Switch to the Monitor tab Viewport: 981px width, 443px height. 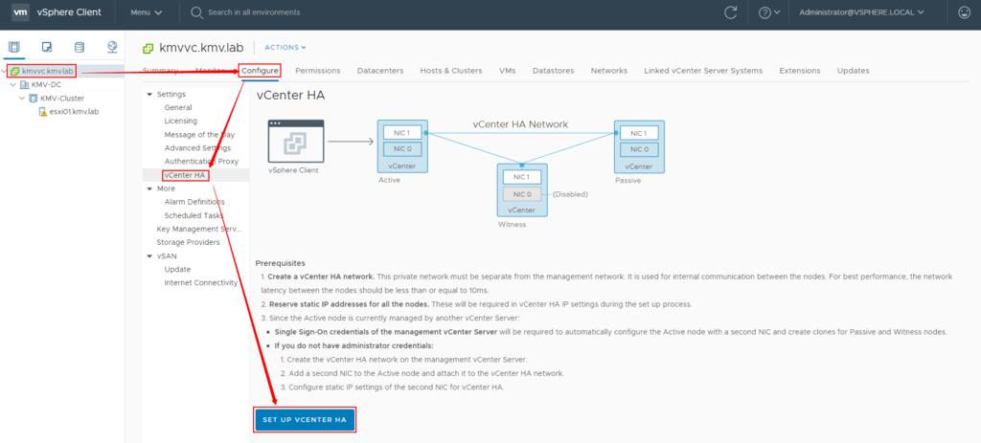pyautogui.click(x=210, y=71)
